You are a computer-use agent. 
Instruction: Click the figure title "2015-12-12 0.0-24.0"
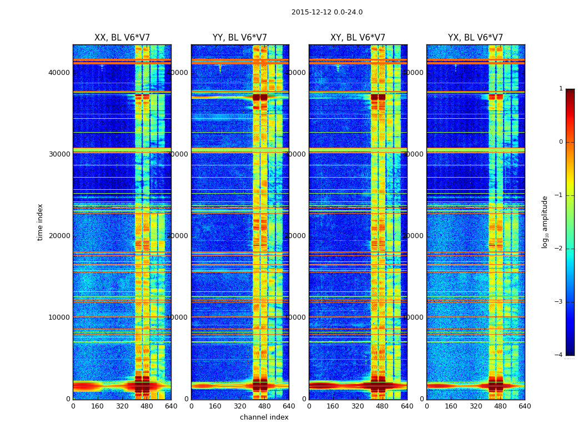(x=327, y=12)
